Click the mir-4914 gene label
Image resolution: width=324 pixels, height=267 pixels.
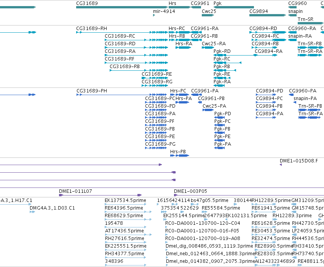(164, 11)
